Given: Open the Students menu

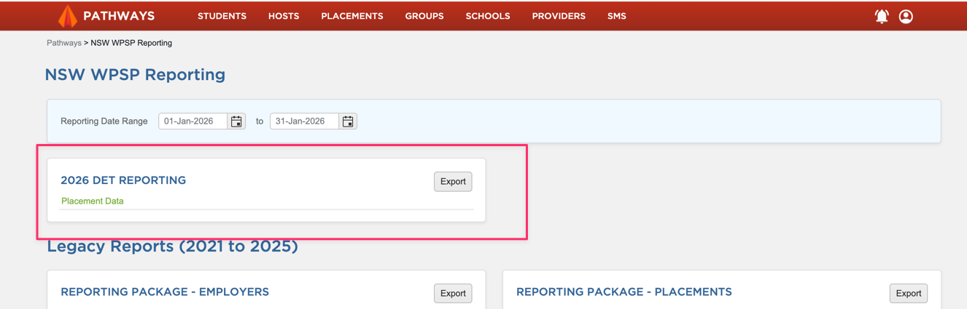Looking at the screenshot, I should click(222, 16).
